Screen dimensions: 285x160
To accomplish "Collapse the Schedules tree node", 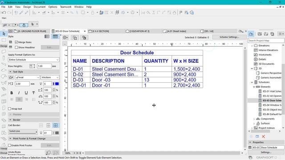I will coord(252,82).
